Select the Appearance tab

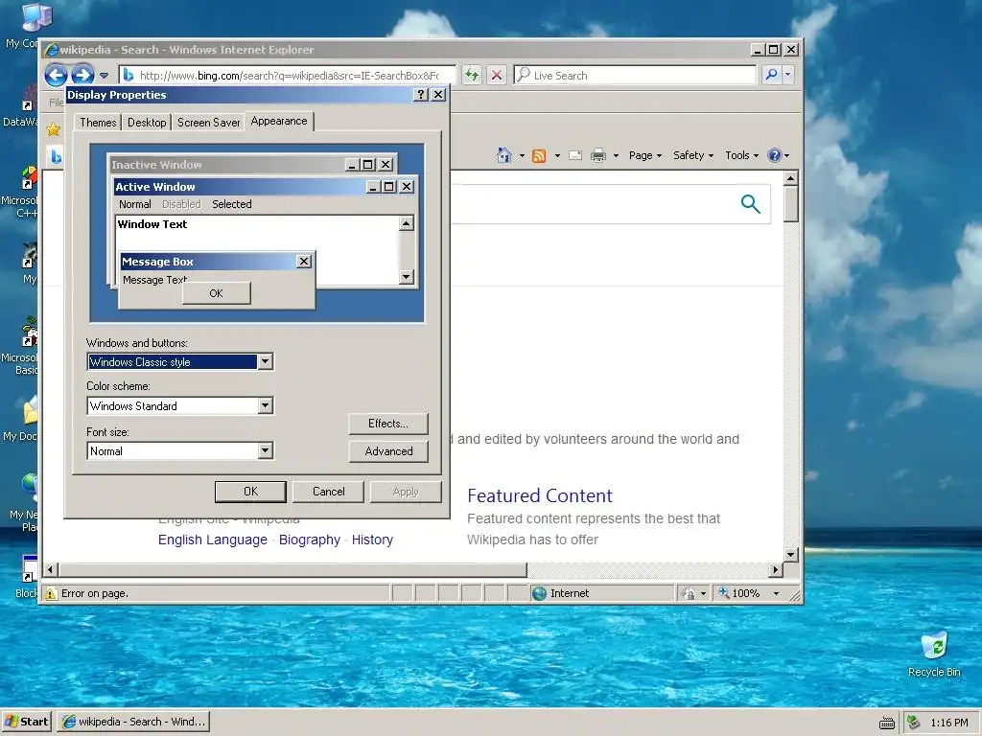point(279,121)
